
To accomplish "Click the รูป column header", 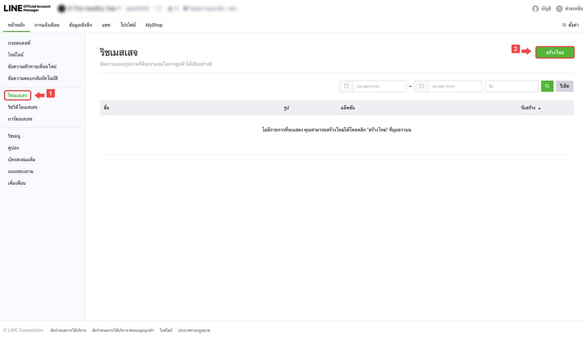I will 286,108.
